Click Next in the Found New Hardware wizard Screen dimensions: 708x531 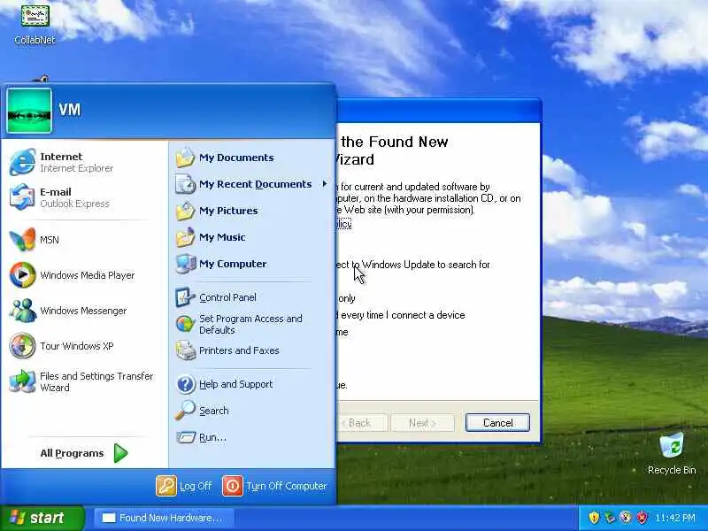[x=423, y=423]
